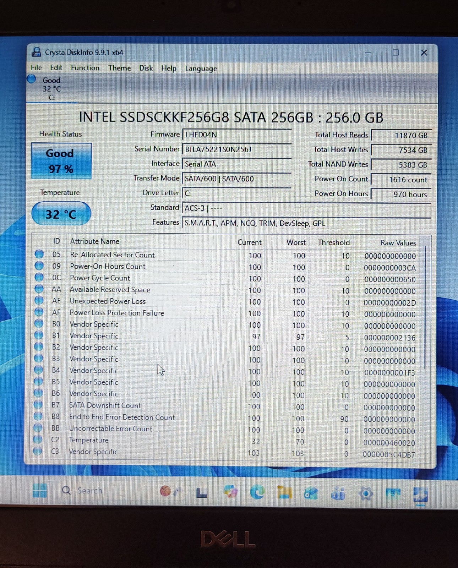
Task: Click raw value 000000002136
Action: click(x=390, y=338)
